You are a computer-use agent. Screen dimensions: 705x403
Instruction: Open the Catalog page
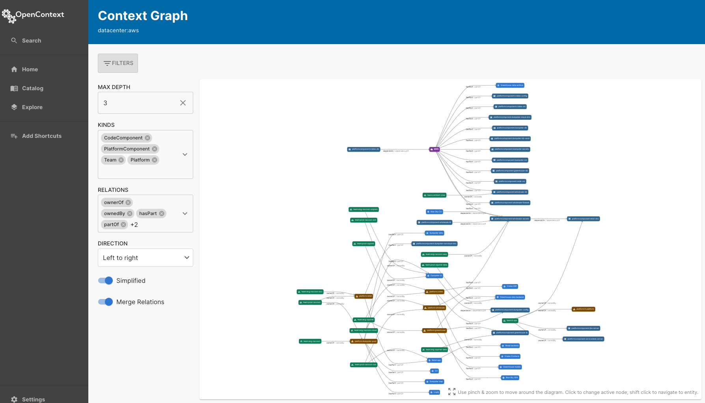[x=44, y=88]
